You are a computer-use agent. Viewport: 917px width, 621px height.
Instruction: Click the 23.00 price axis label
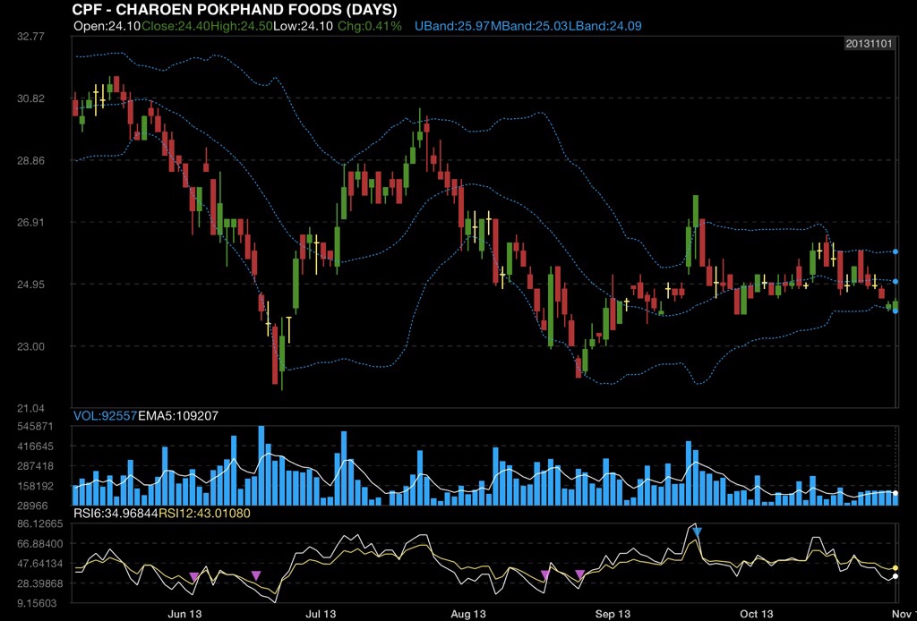point(31,346)
